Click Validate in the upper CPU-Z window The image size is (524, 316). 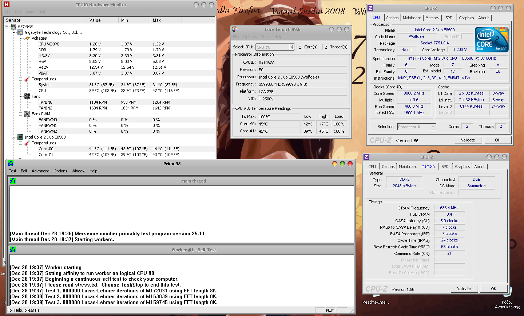pyautogui.click(x=468, y=140)
